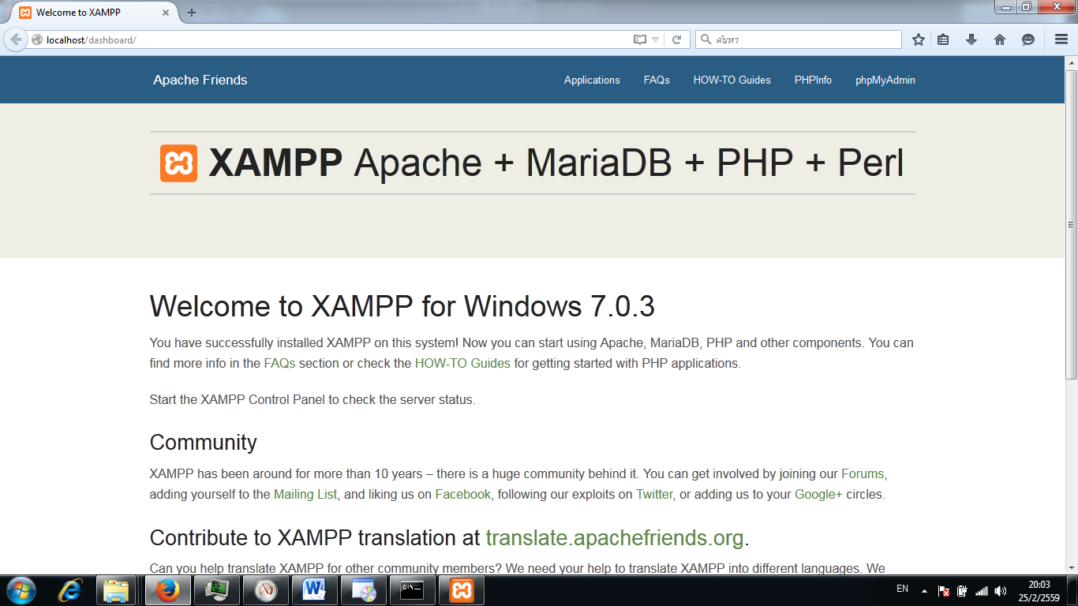The height and width of the screenshot is (606, 1078).
Task: Show bookmarks list icon
Action: pyautogui.click(x=943, y=39)
